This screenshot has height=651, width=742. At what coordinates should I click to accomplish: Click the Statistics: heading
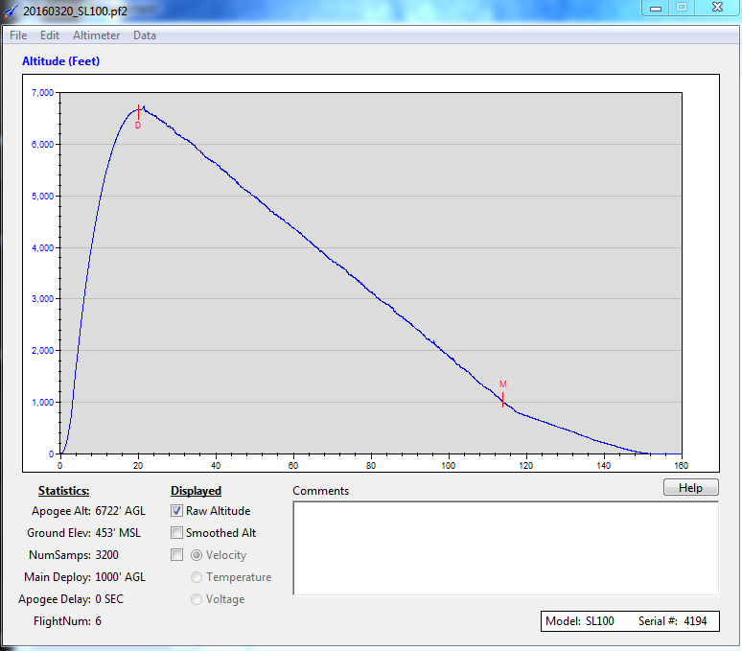pos(63,491)
